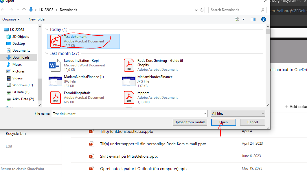Select the Formidlingsaftale PDF icon
The height and width of the screenshot is (177, 307).
[x=55, y=98]
